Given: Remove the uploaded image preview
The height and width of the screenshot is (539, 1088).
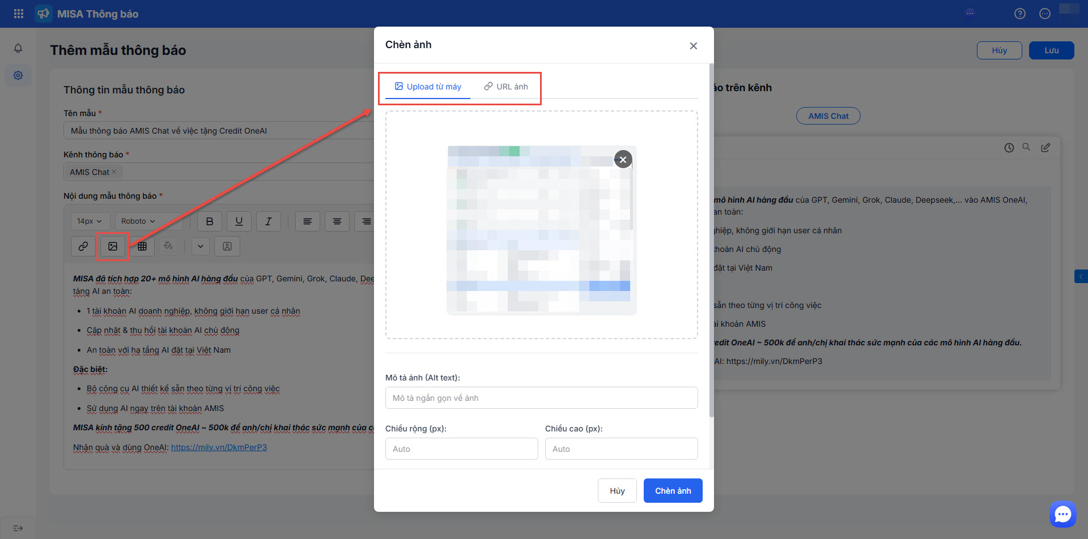Looking at the screenshot, I should click(x=623, y=160).
